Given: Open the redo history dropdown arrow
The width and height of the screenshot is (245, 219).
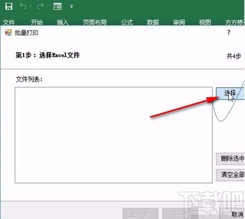Looking at the screenshot, I should pyautogui.click(x=48, y=6).
